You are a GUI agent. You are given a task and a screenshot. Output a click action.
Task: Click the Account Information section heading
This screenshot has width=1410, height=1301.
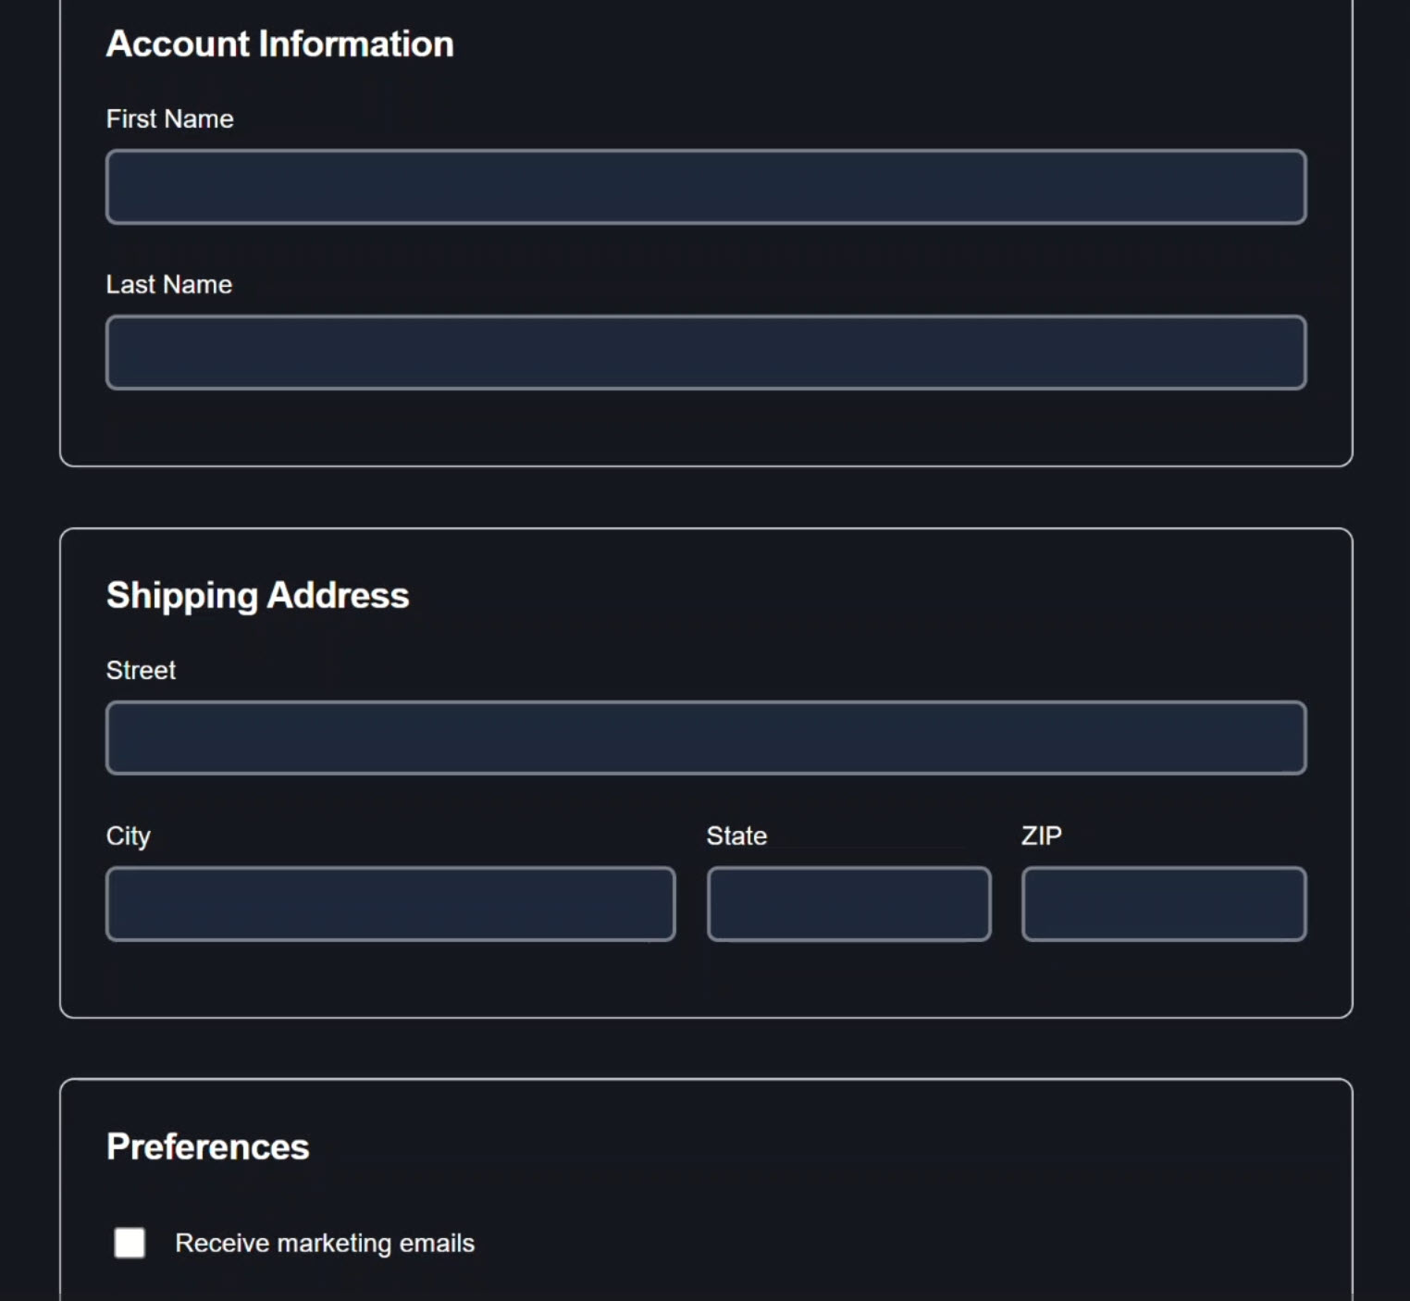(x=279, y=43)
